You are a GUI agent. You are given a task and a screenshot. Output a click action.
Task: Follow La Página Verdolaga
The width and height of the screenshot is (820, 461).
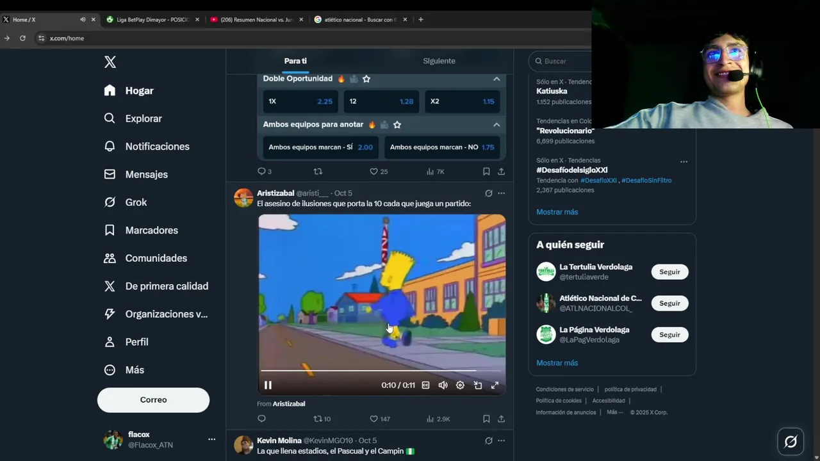tap(669, 335)
